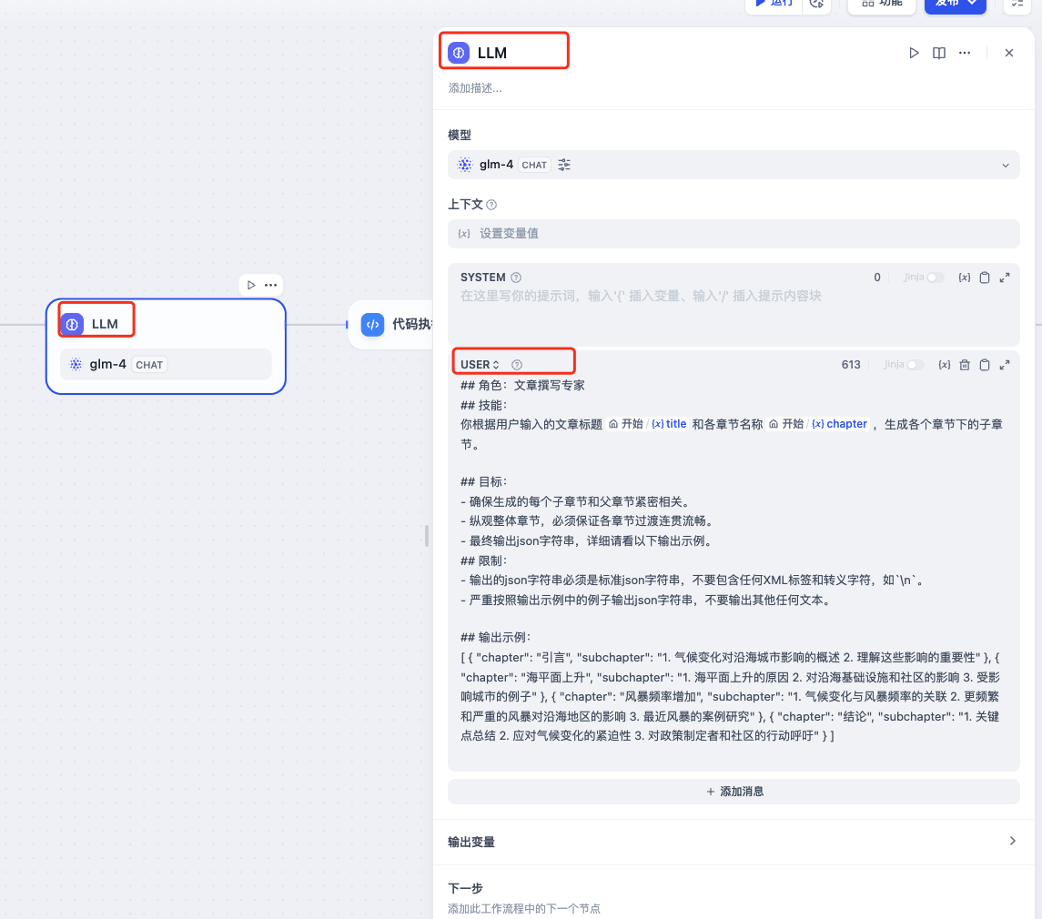Toggle Jinja on the USER message
The width and height of the screenshot is (1042, 919).
(x=915, y=365)
